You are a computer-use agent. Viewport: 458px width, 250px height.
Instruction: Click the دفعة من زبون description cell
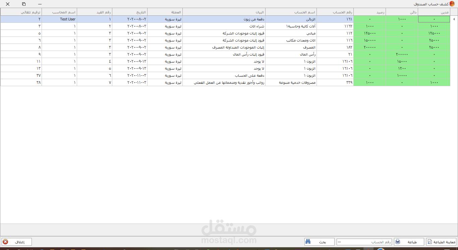pyautogui.click(x=224, y=19)
